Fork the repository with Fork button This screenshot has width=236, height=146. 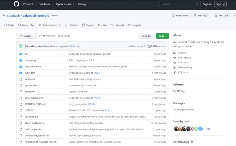click(x=201, y=15)
